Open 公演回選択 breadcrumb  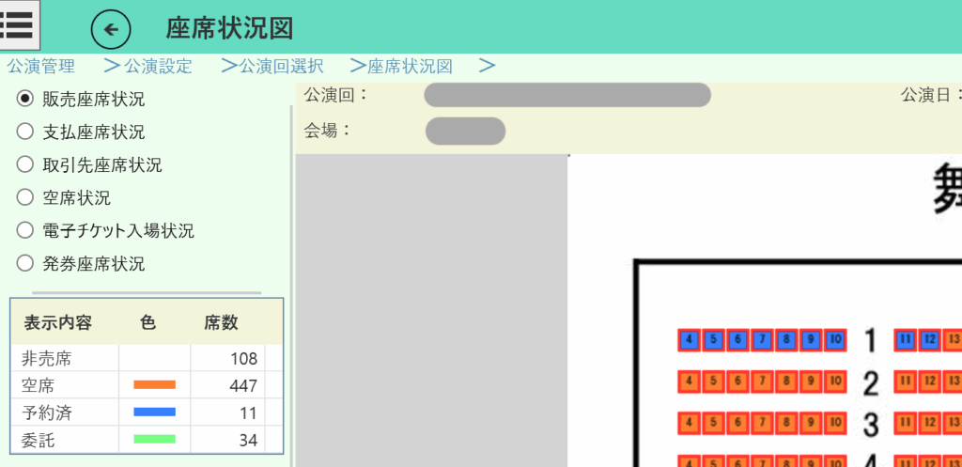coord(281,67)
